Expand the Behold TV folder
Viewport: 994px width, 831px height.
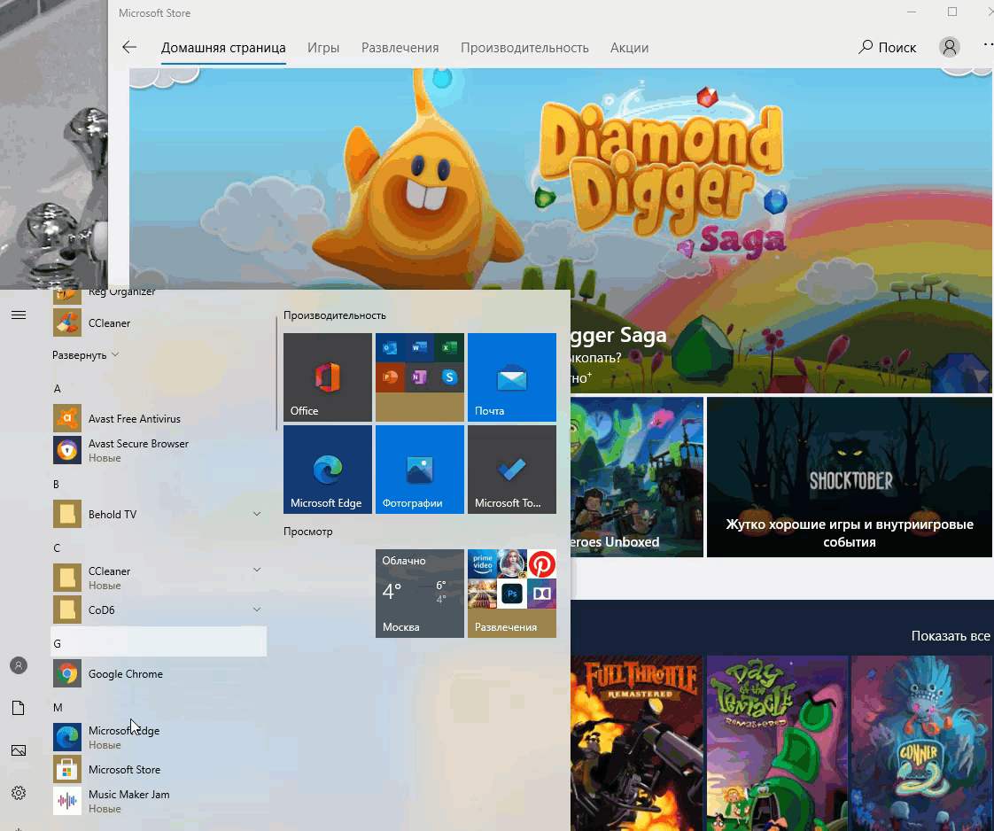[x=159, y=514]
